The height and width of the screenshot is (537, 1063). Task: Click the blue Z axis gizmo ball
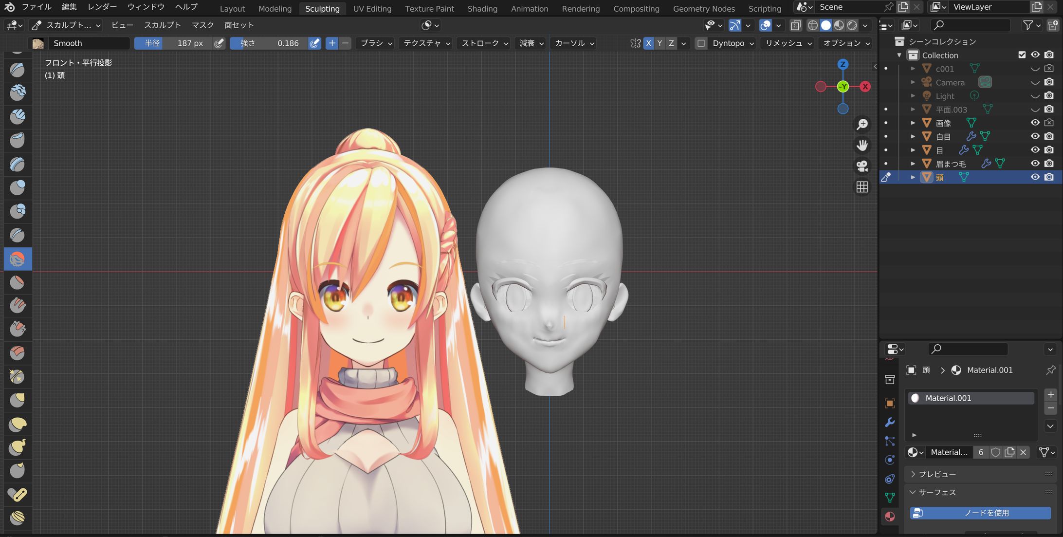[843, 64]
